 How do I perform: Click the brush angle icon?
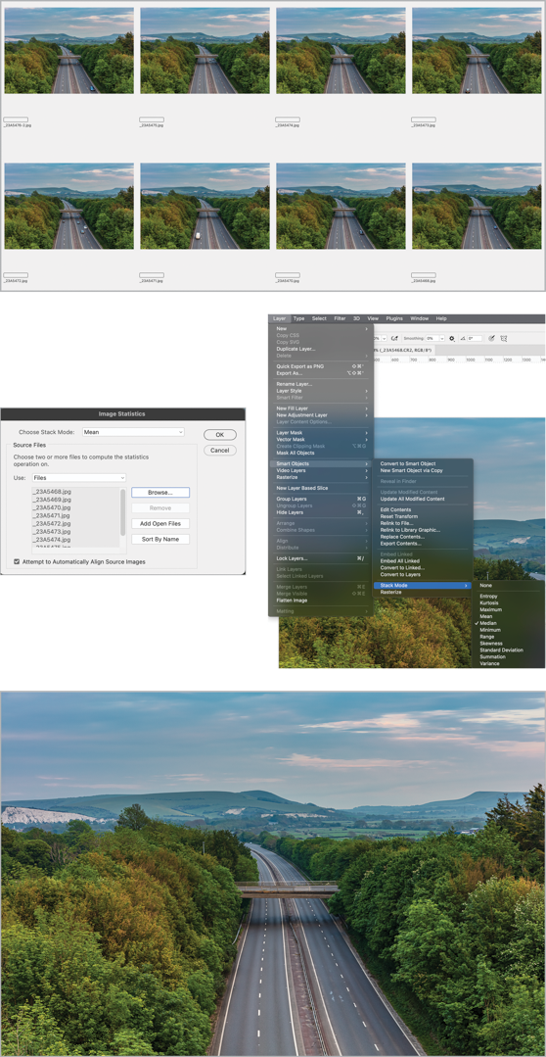point(463,338)
